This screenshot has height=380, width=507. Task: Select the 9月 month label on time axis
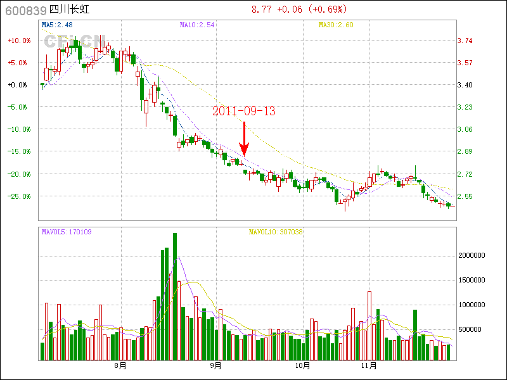(215, 365)
